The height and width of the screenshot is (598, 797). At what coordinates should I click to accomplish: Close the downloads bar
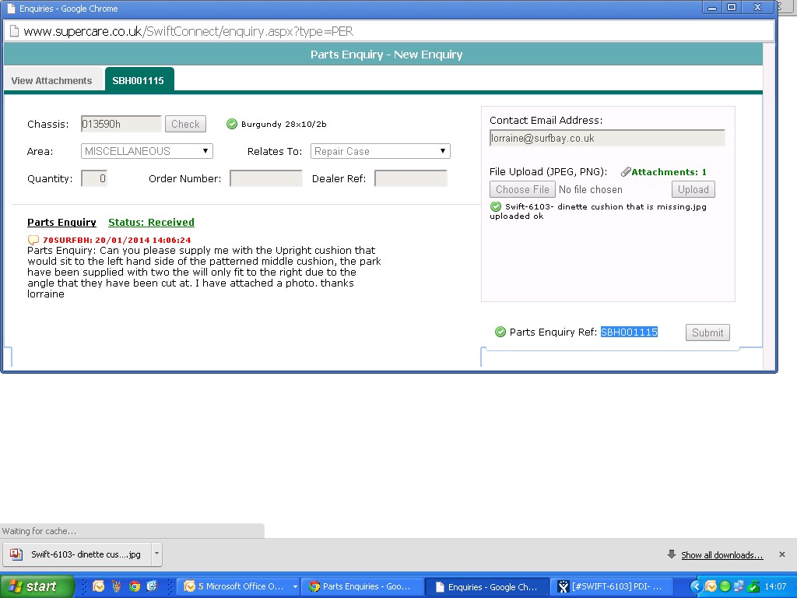click(x=782, y=554)
